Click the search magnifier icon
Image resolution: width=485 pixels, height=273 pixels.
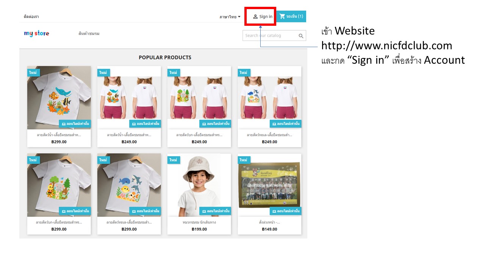(x=301, y=36)
